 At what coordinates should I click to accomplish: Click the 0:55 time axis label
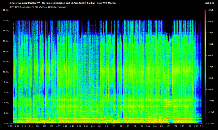86,126
